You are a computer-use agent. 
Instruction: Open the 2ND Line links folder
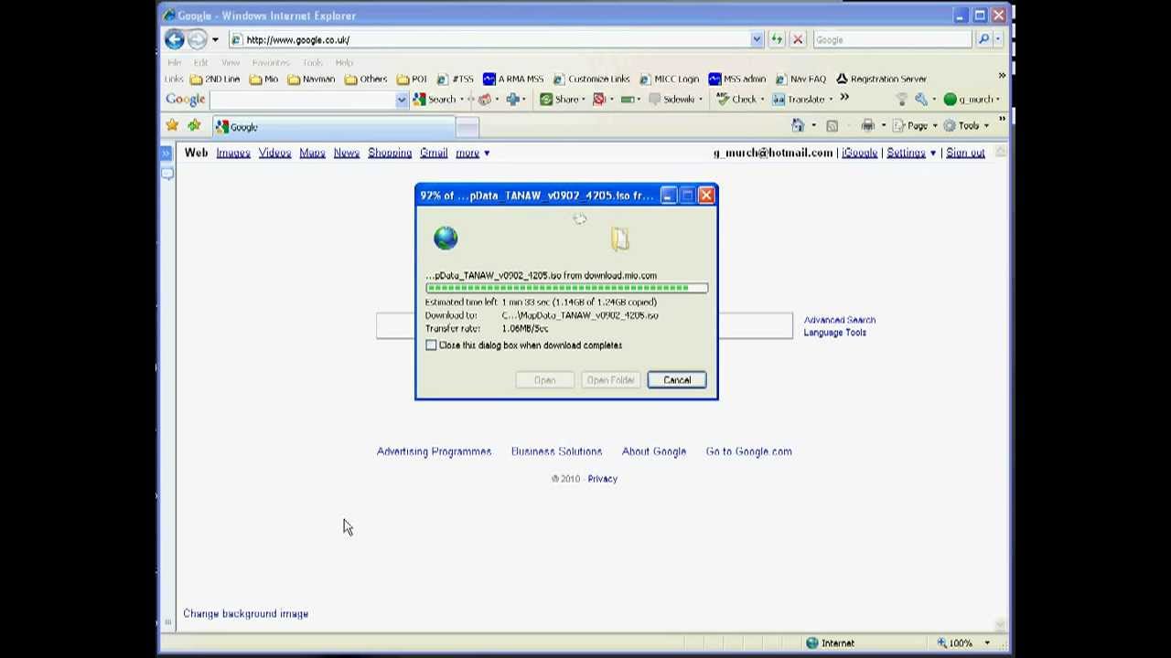pyautogui.click(x=216, y=79)
